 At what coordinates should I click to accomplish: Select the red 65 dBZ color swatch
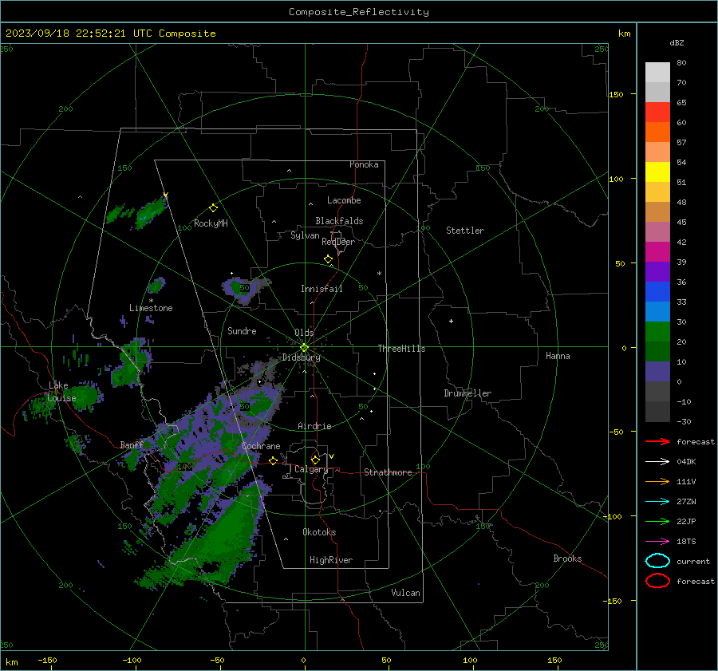pos(657,112)
